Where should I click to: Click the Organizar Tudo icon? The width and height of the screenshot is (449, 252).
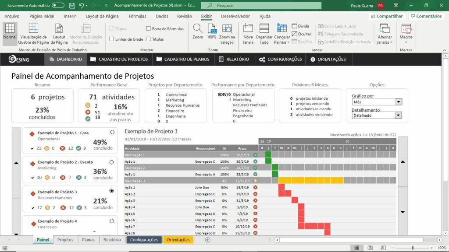pyautogui.click(x=264, y=29)
